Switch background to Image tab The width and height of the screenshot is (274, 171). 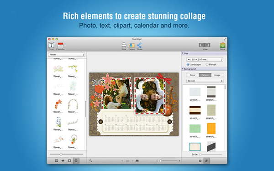[x=217, y=75]
